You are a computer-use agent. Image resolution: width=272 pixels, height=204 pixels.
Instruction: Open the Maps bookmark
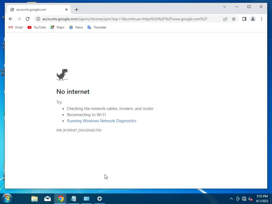point(57,27)
